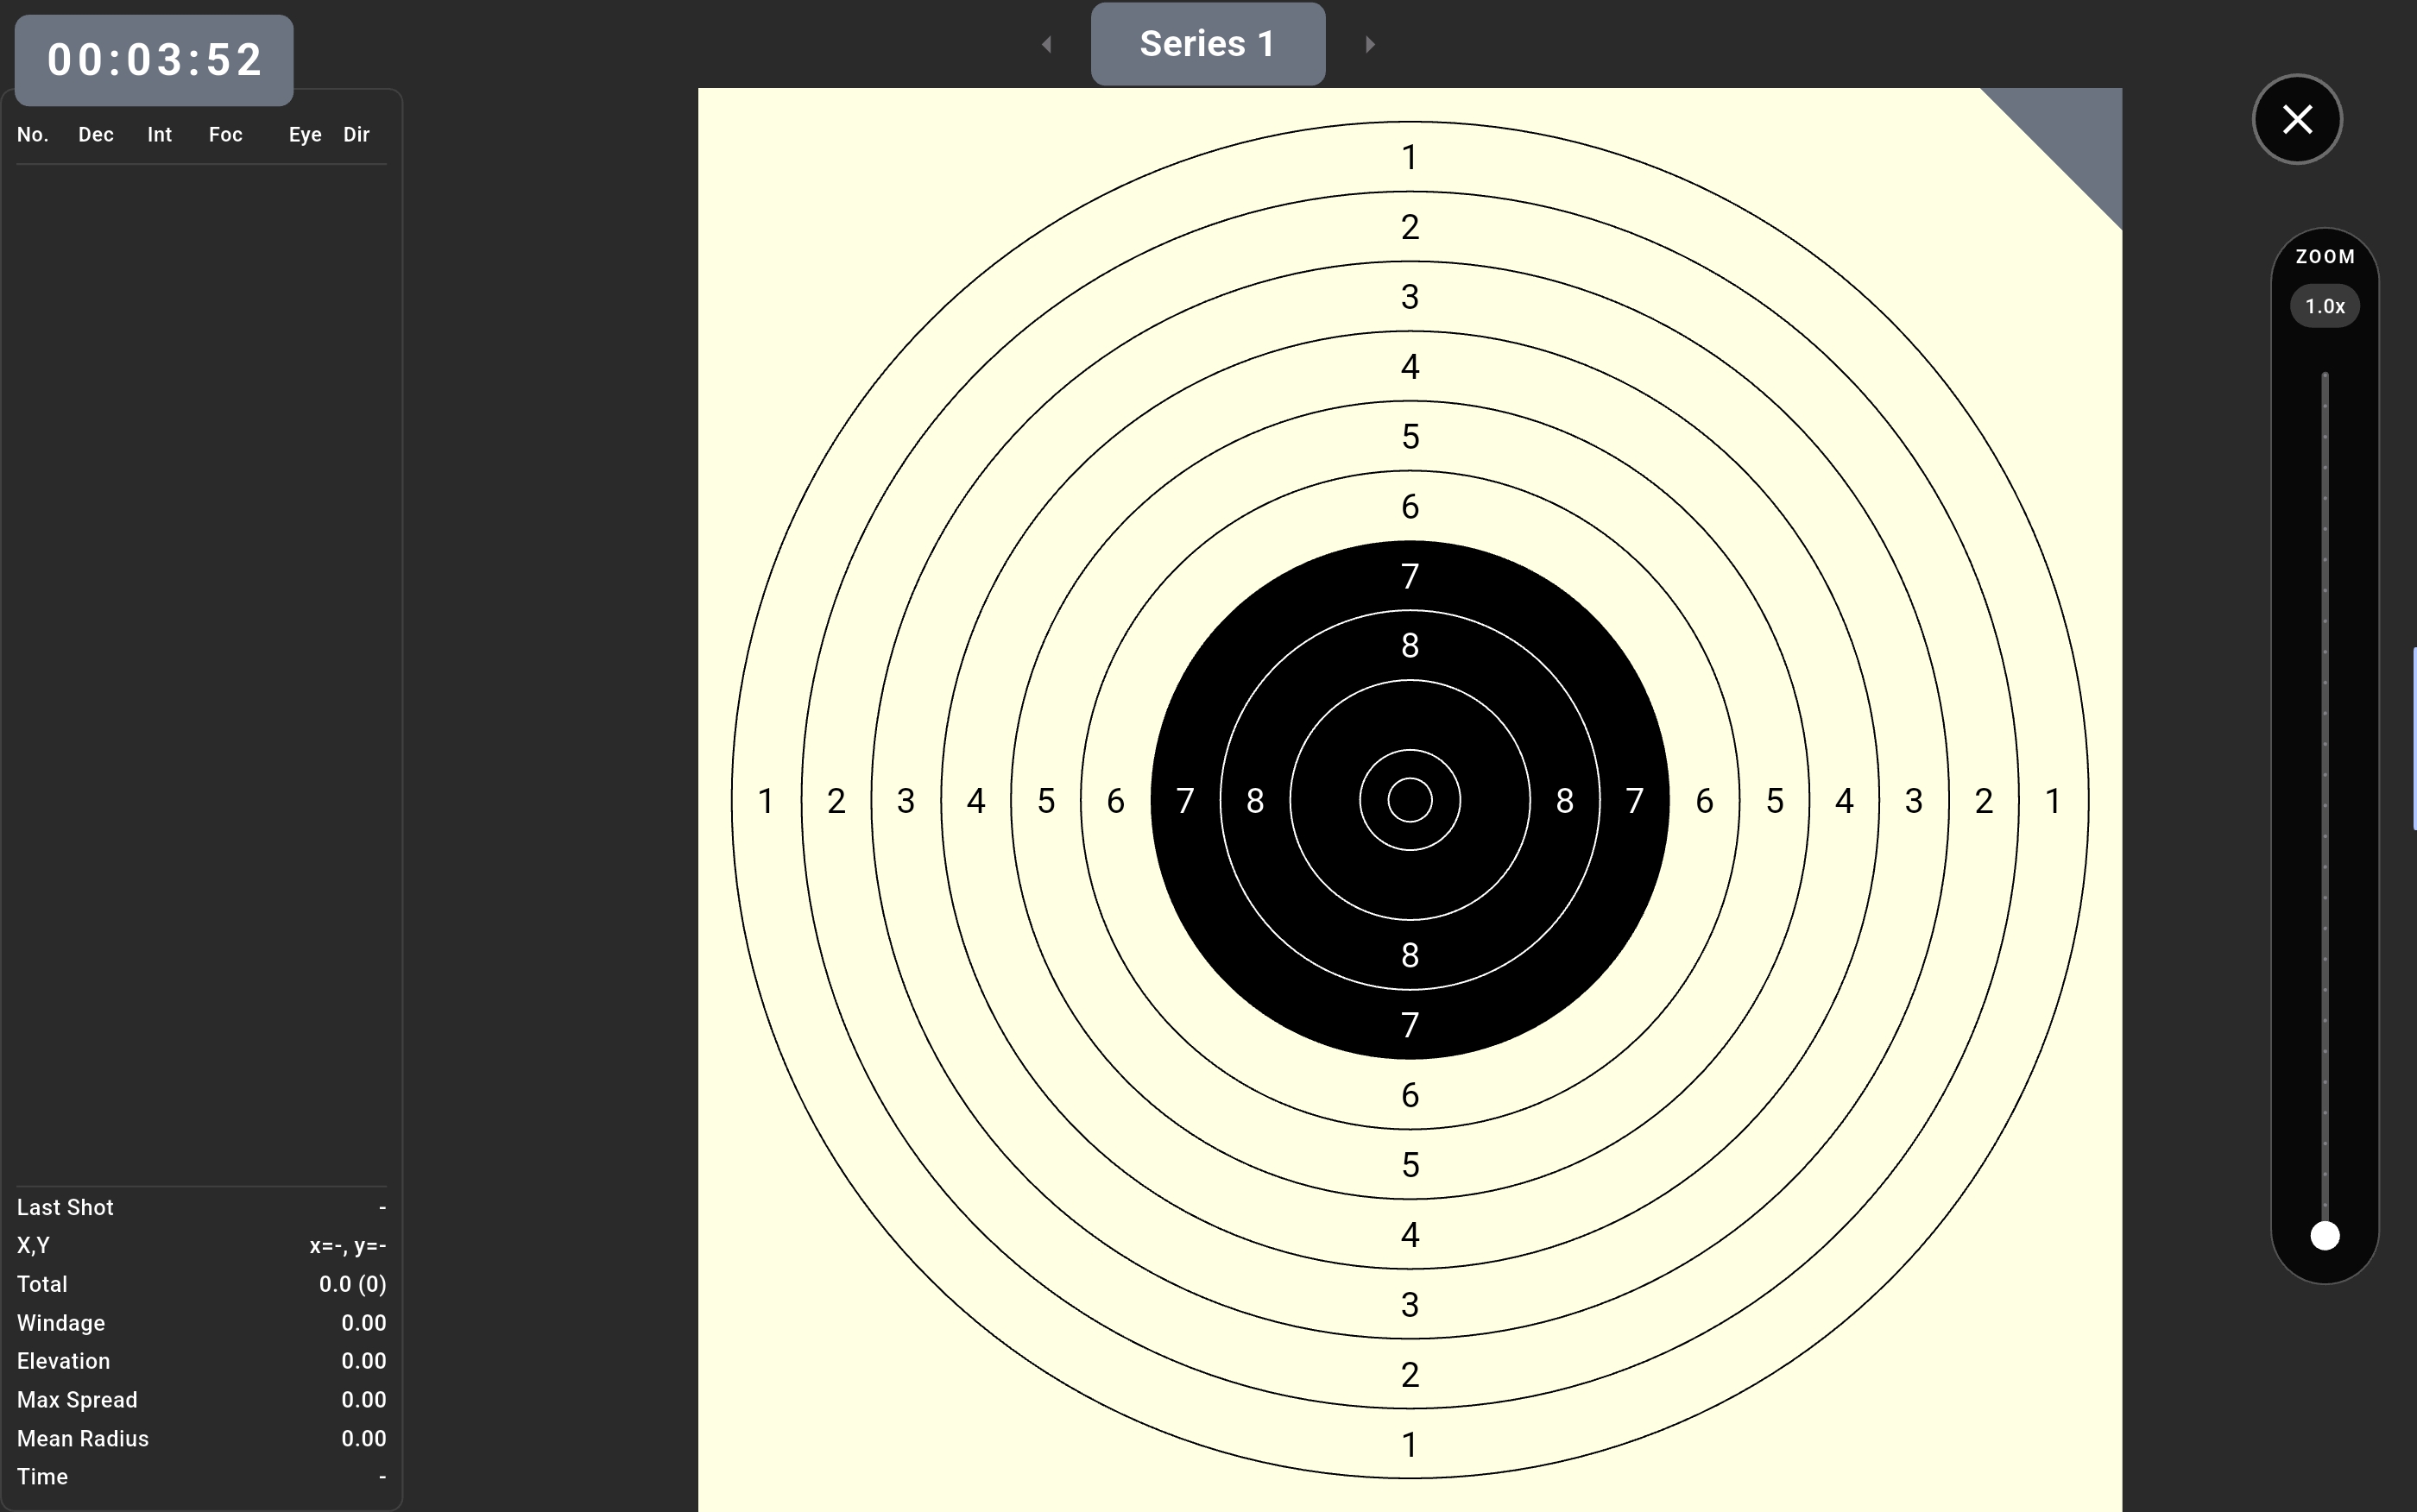This screenshot has width=2417, height=1512.
Task: Click the Eye column header
Action: coord(305,135)
